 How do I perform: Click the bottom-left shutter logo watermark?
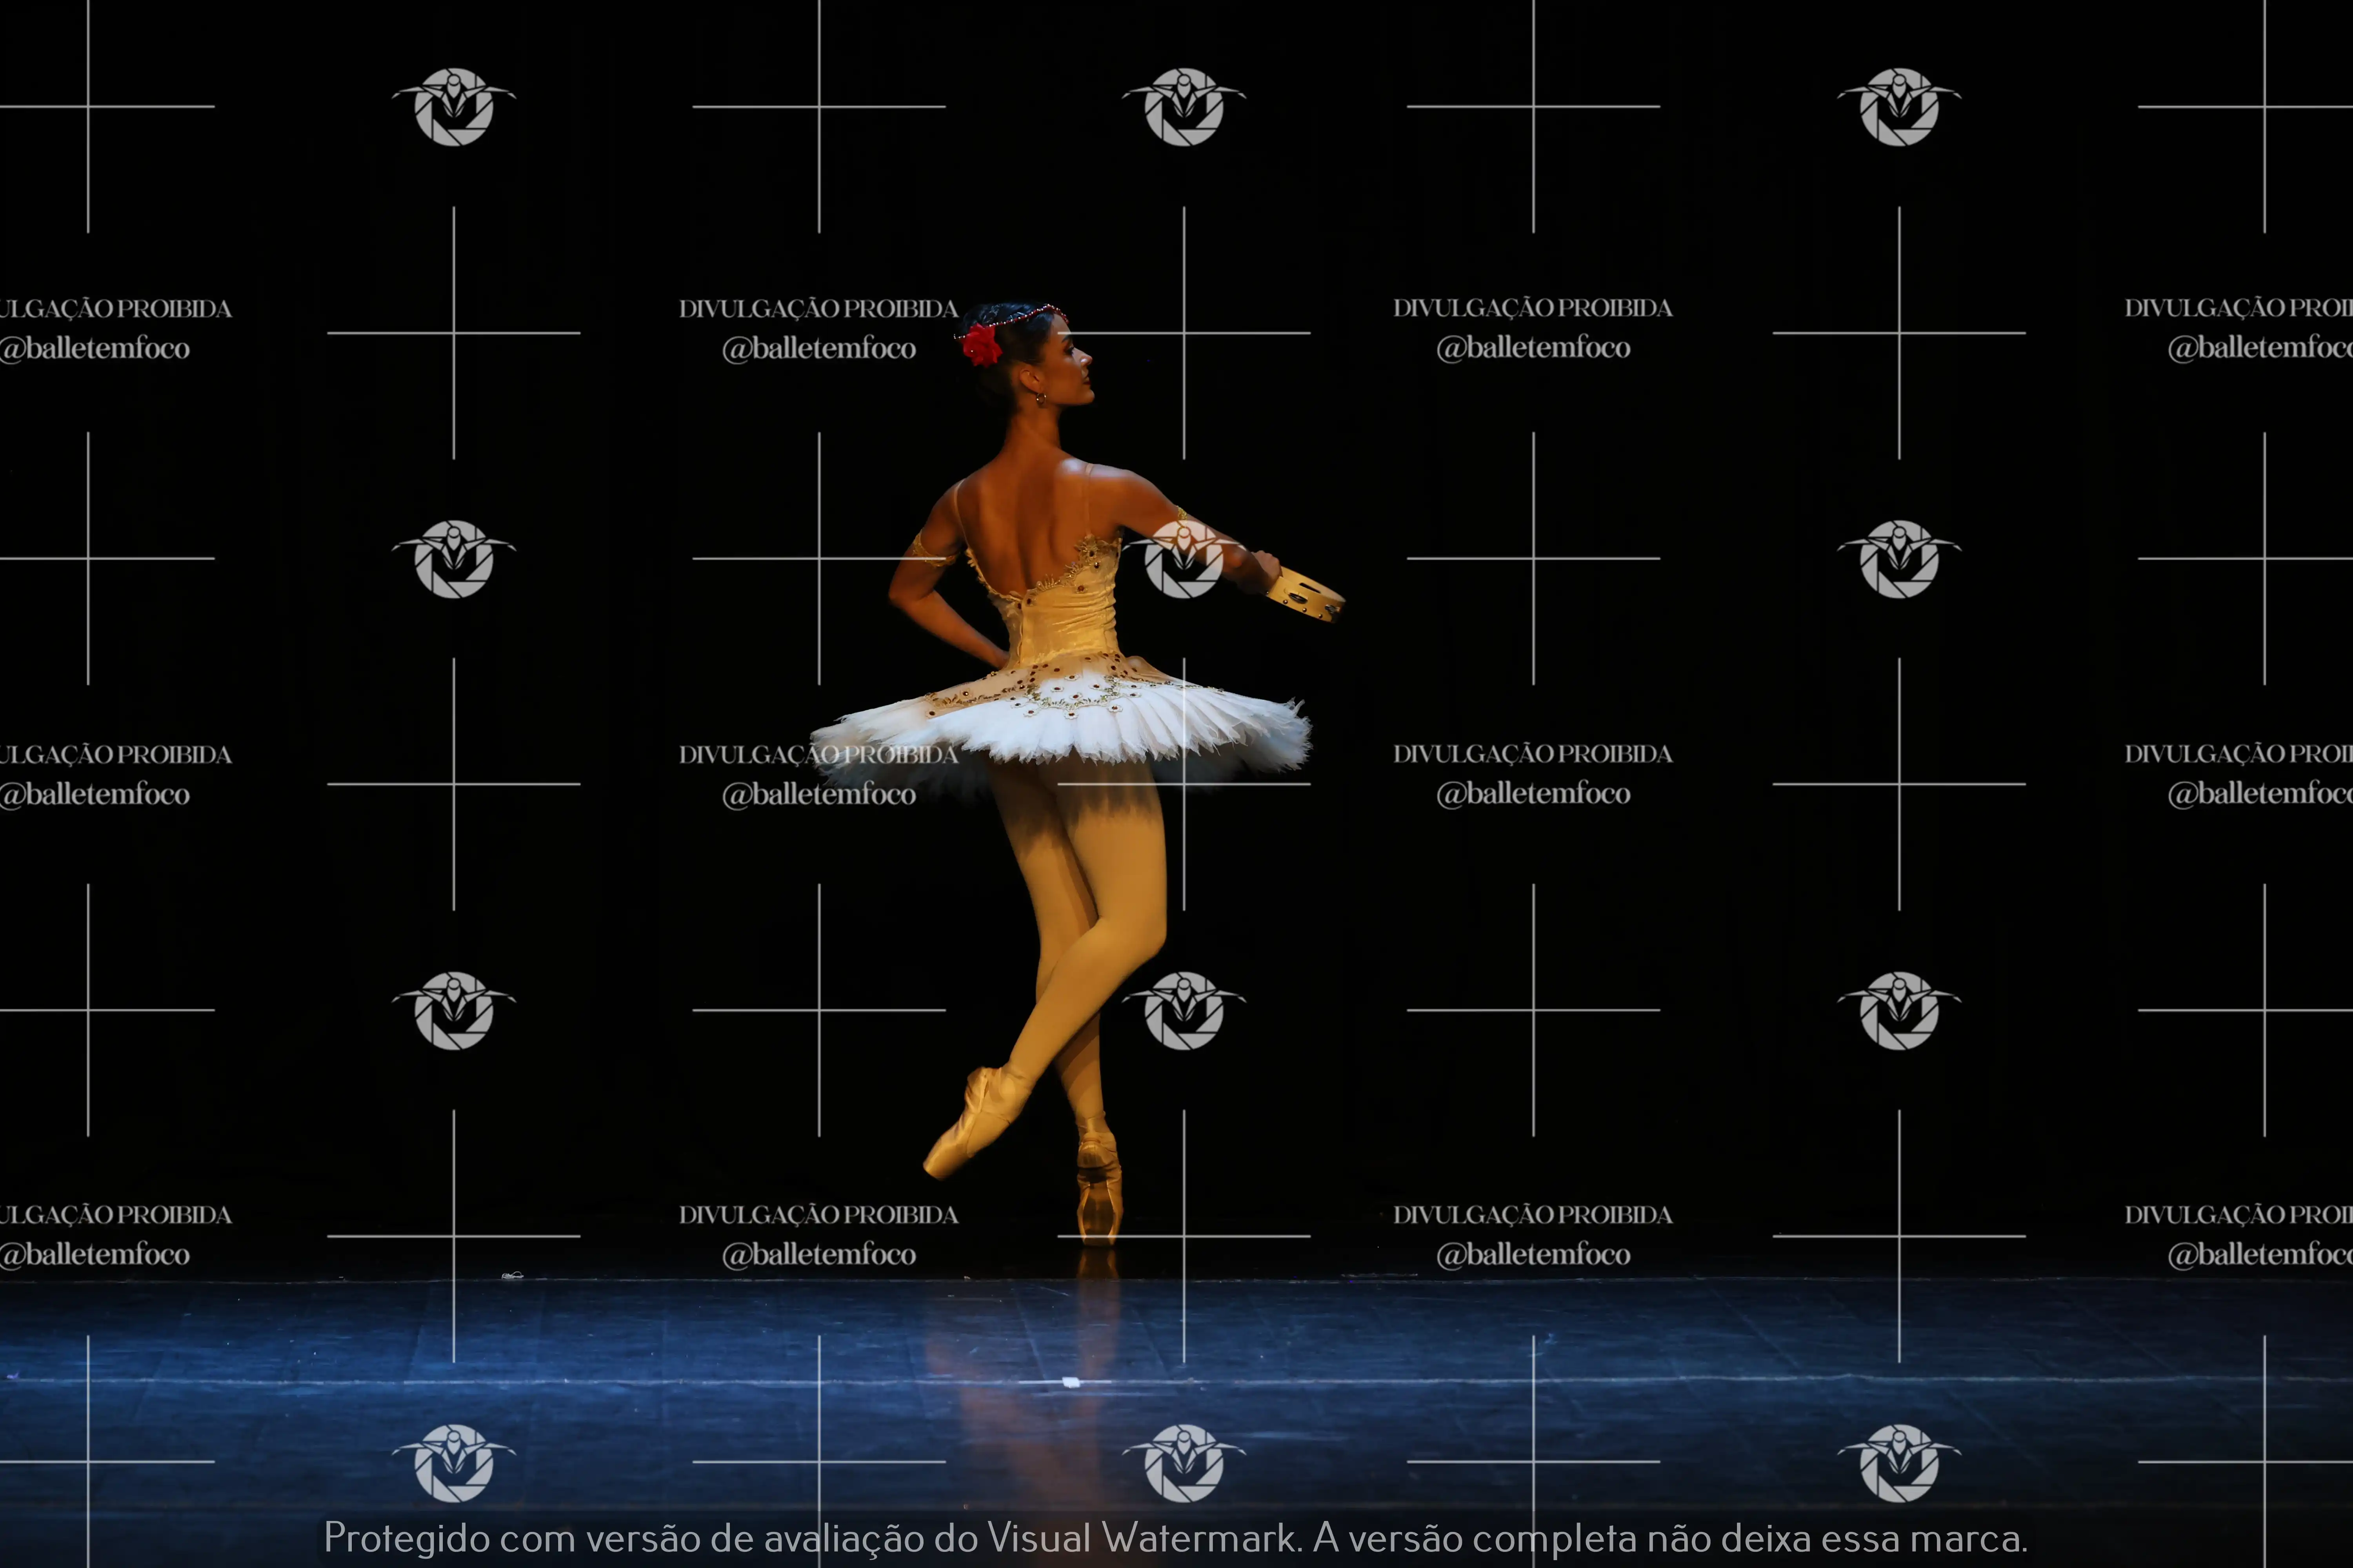tap(453, 1463)
